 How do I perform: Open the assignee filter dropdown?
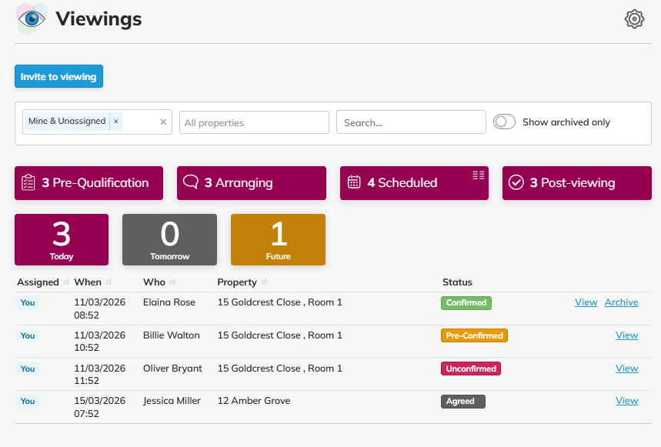[140, 122]
